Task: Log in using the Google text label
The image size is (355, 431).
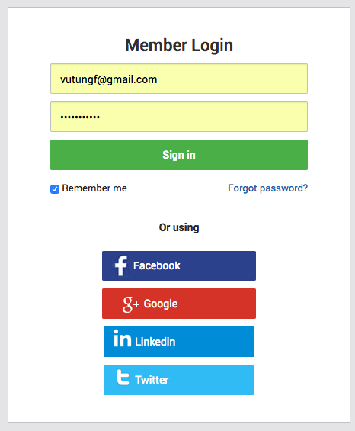Action: pos(161,304)
